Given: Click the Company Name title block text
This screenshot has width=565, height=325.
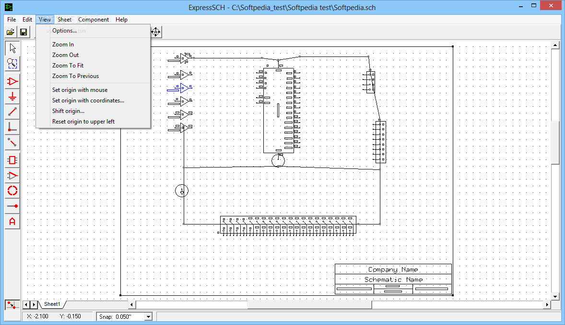Looking at the screenshot, I should (x=393, y=269).
